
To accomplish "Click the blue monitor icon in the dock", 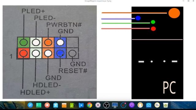I will point(115,105).
